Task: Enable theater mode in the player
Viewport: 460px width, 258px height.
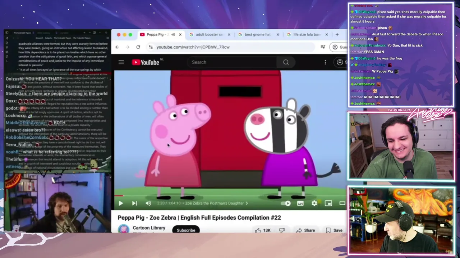Action: [x=342, y=203]
